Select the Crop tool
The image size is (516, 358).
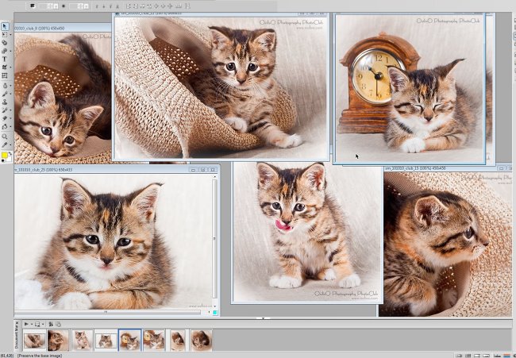[x=5, y=75]
